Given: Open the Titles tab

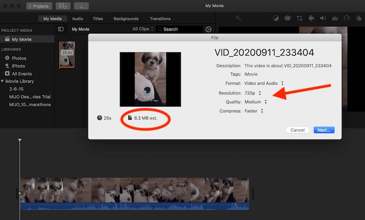Looking at the screenshot, I should [x=98, y=19].
